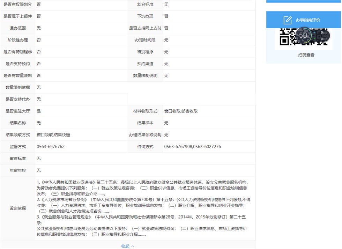Click the 收起 link to collapse details

[x=125, y=246]
